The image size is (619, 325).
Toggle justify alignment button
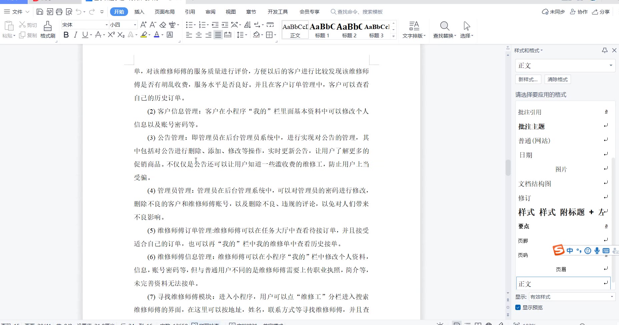click(218, 35)
